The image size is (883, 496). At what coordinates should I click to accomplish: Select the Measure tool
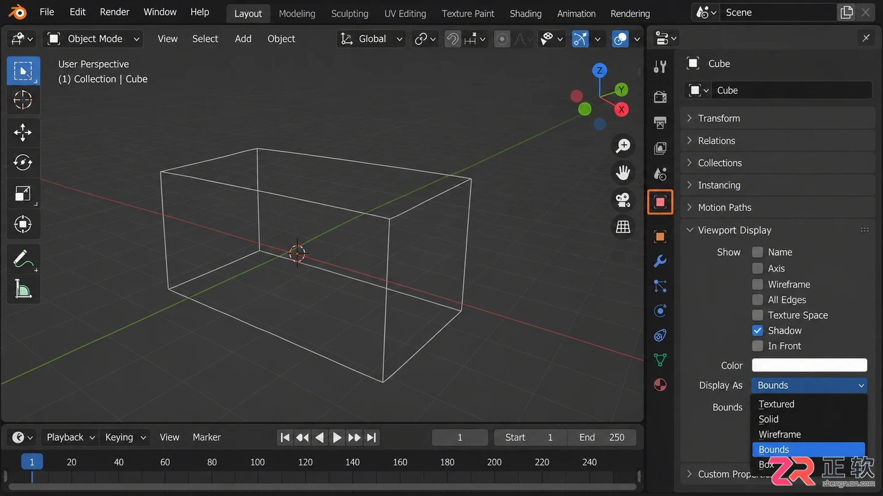pyautogui.click(x=23, y=289)
